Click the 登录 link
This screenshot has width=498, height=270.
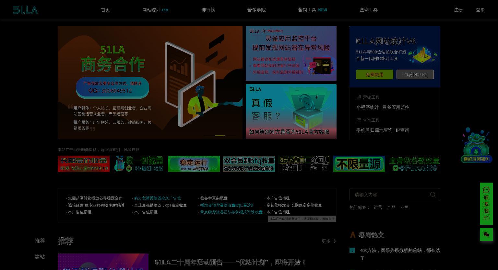pos(480,10)
